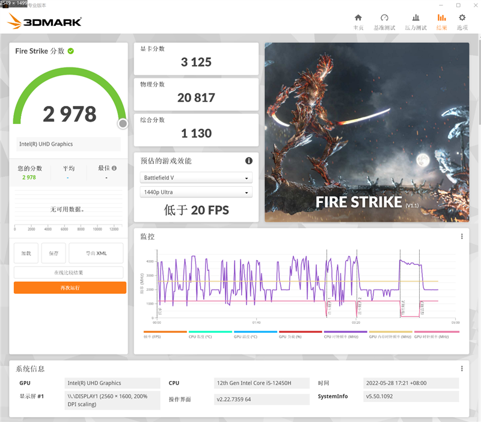This screenshot has height=422, width=481.
Task: Click the 加载 load button
Action: [x=26, y=253]
